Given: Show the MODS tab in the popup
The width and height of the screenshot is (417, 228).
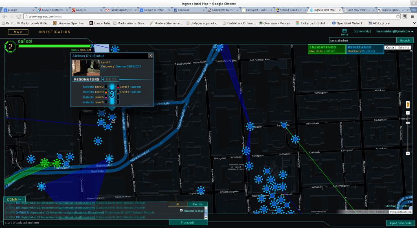Looking at the screenshot, I should [x=111, y=79].
